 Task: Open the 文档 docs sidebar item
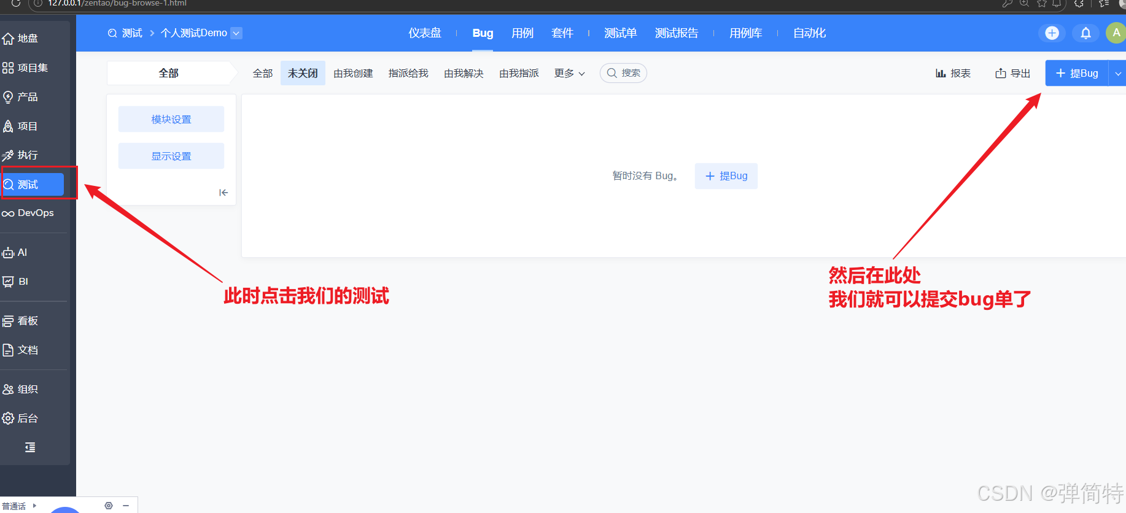[x=20, y=350]
